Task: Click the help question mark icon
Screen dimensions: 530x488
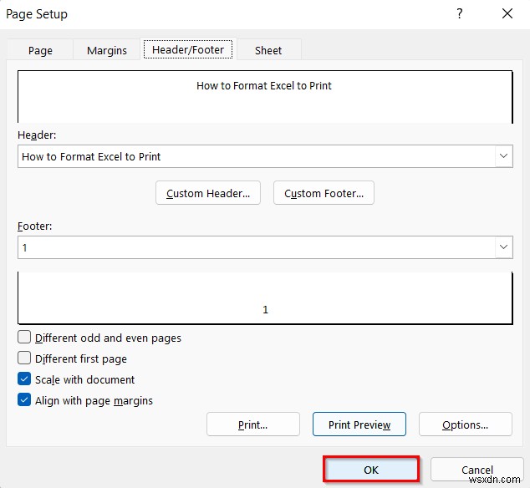Action: click(459, 13)
